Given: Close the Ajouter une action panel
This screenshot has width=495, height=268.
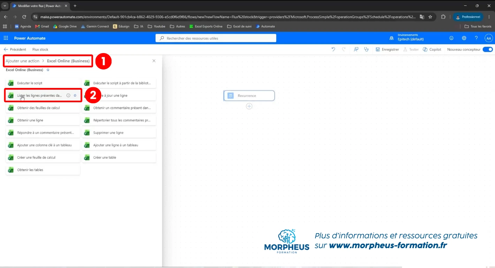Looking at the screenshot, I should click(154, 61).
